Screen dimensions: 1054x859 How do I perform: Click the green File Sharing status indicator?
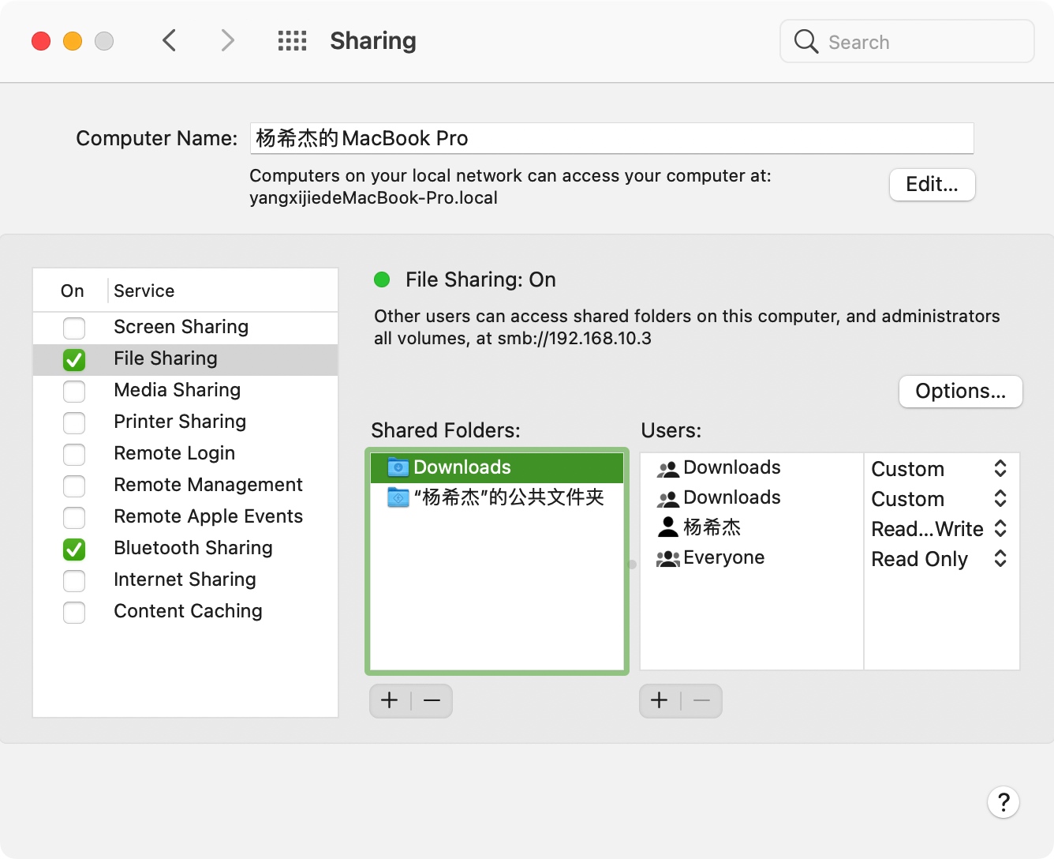point(382,279)
